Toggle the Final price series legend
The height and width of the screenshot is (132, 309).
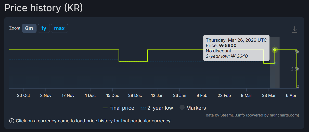coord(118,108)
